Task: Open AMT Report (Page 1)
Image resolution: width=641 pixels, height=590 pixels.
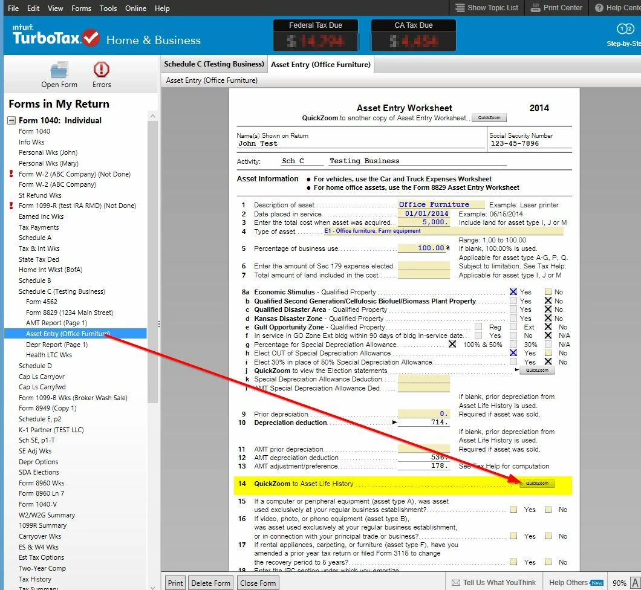Action: [x=56, y=323]
